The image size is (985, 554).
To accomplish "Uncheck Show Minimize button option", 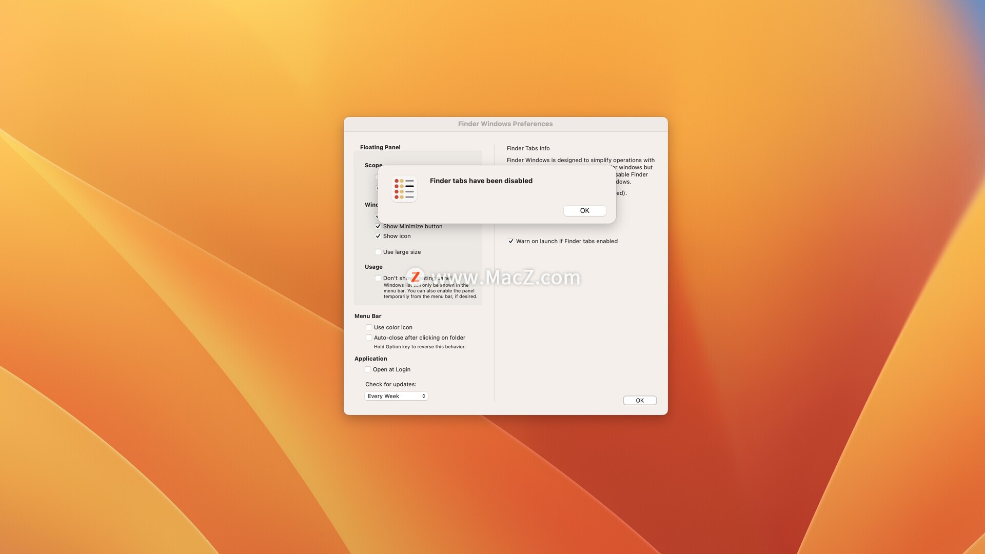I will pyautogui.click(x=378, y=226).
